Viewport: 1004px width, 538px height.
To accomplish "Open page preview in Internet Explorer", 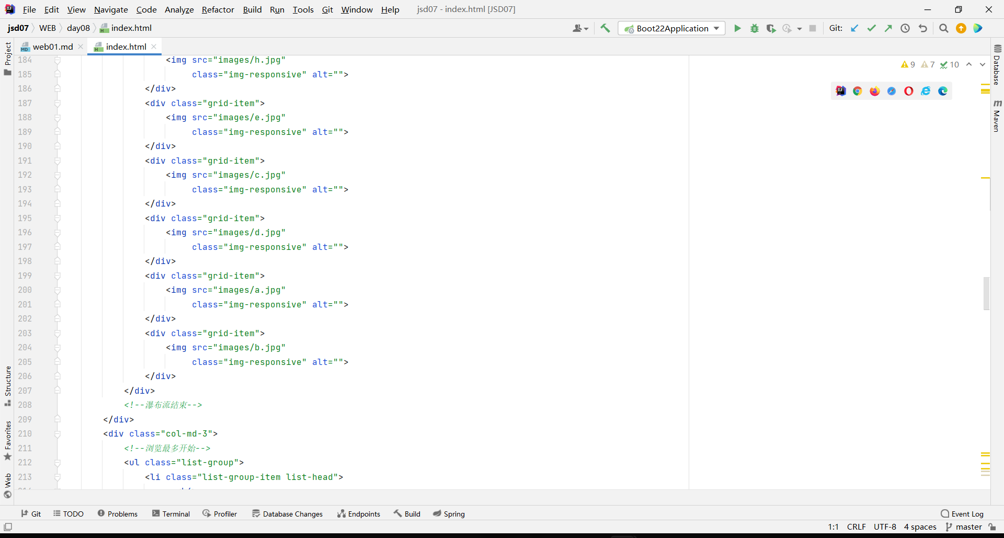I will click(x=926, y=91).
